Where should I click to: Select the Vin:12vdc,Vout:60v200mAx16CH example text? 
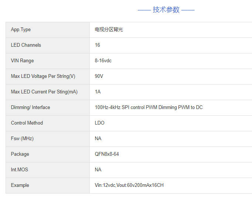[x=129, y=185]
